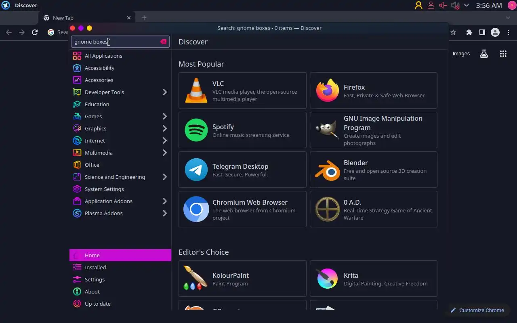Expand Science and Engineering subcategories arrow
This screenshot has height=323, width=517.
click(165, 177)
